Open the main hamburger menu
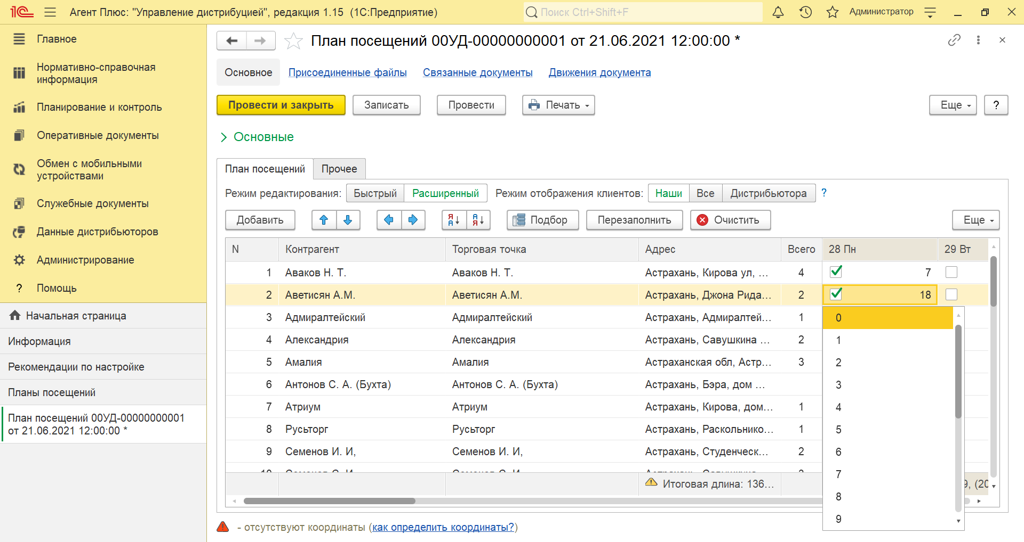 click(50, 12)
